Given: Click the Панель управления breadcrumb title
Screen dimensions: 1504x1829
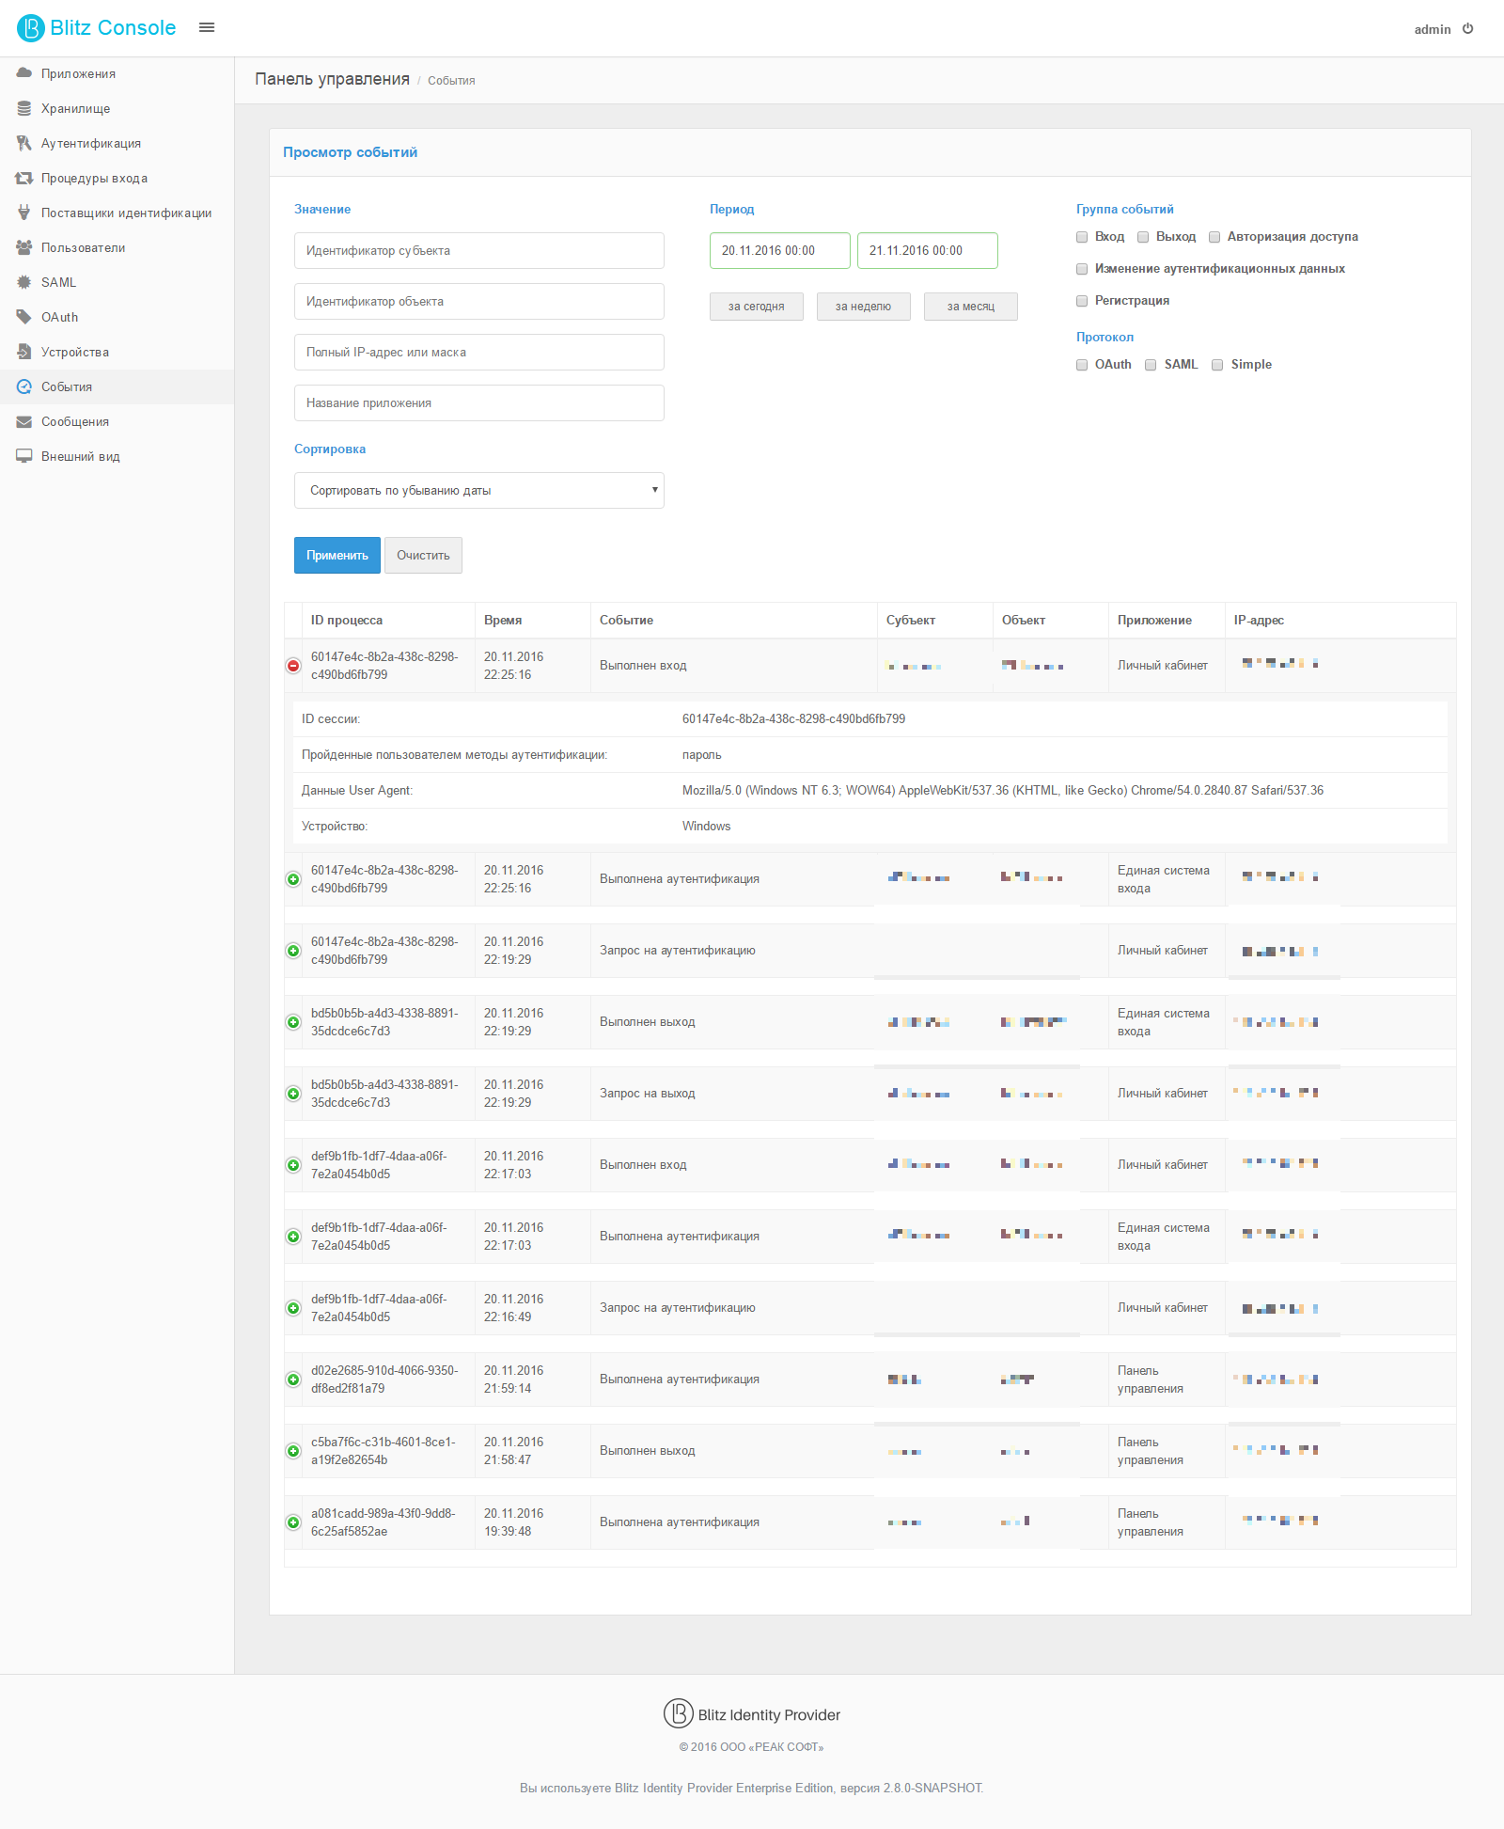Looking at the screenshot, I should point(332,79).
